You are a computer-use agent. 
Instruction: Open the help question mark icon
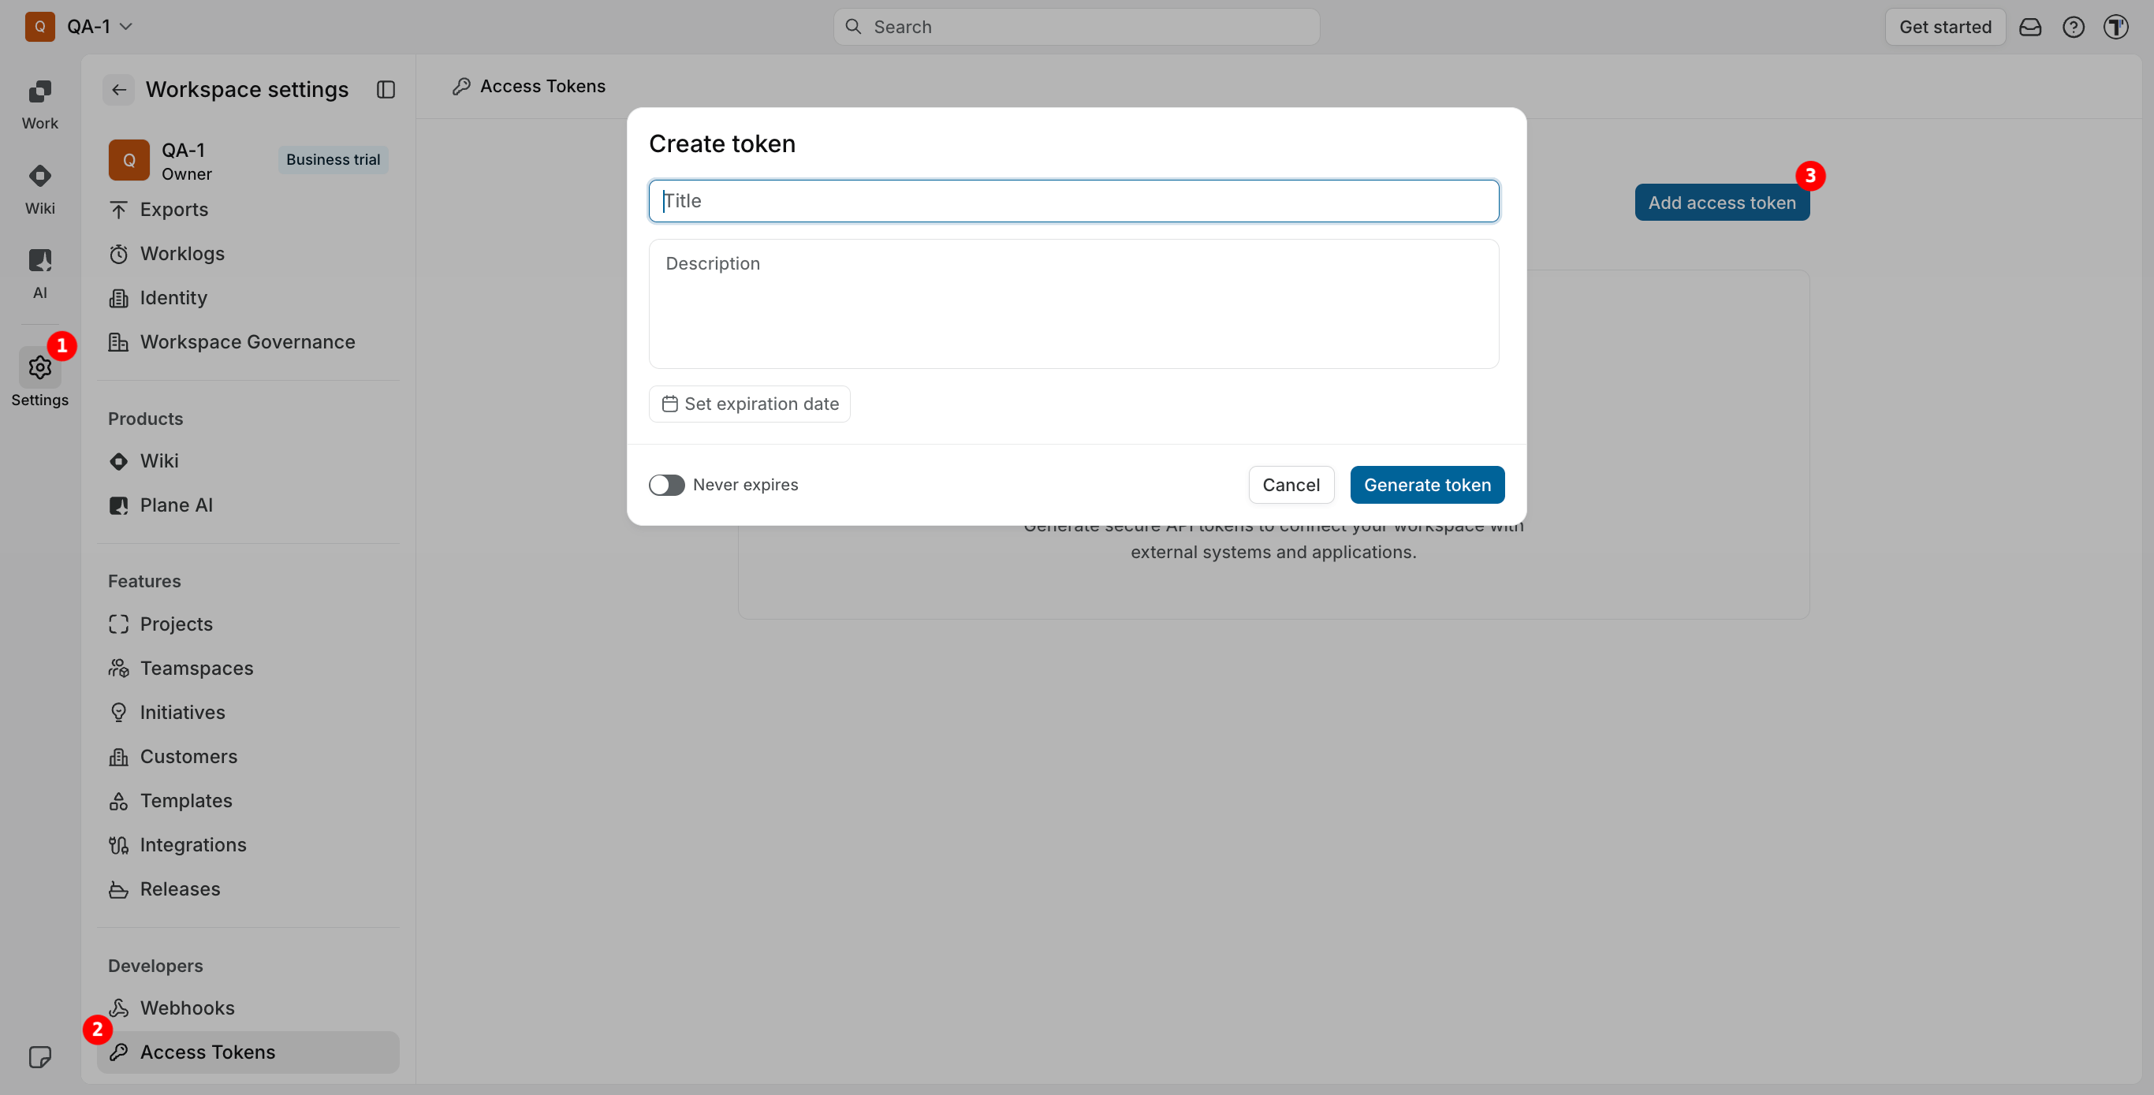[x=2073, y=27]
